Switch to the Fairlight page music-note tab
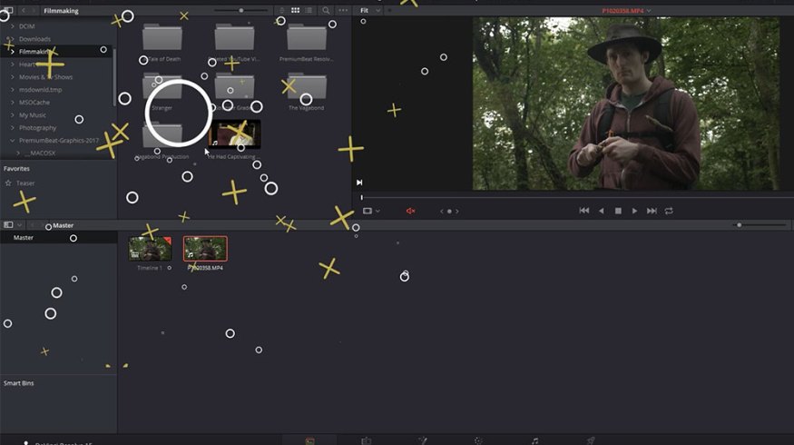The width and height of the screenshot is (794, 445). (x=534, y=440)
